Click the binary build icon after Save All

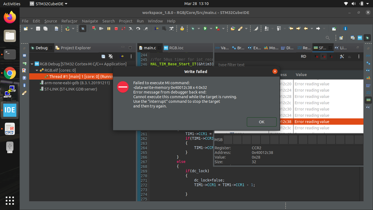pyautogui.click(x=56, y=28)
